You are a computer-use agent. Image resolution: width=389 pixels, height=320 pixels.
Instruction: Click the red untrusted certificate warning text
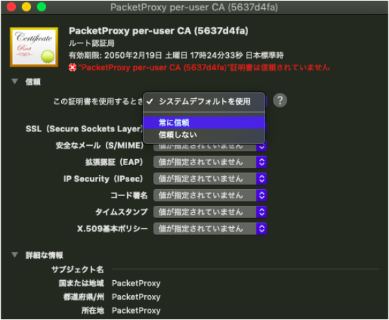204,67
